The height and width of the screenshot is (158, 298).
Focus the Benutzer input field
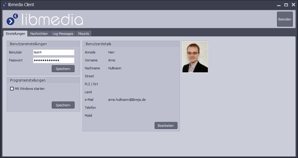(54, 52)
